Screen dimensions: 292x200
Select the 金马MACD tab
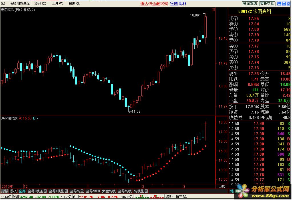[93, 191]
